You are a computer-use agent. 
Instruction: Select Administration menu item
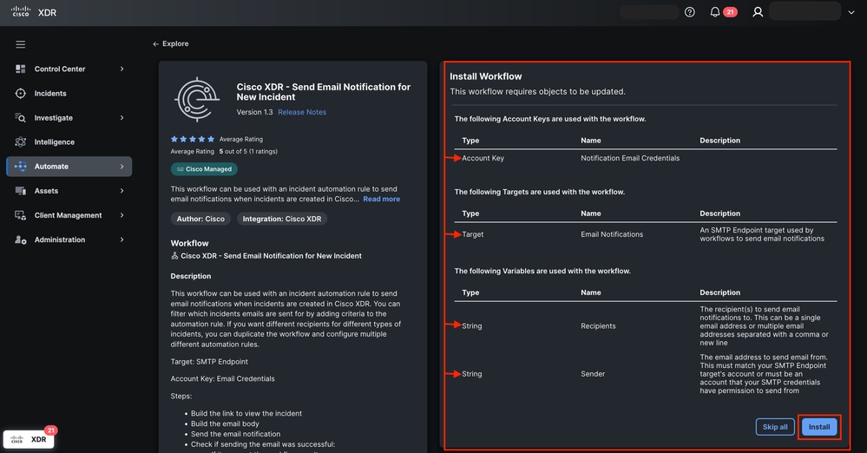pos(60,240)
